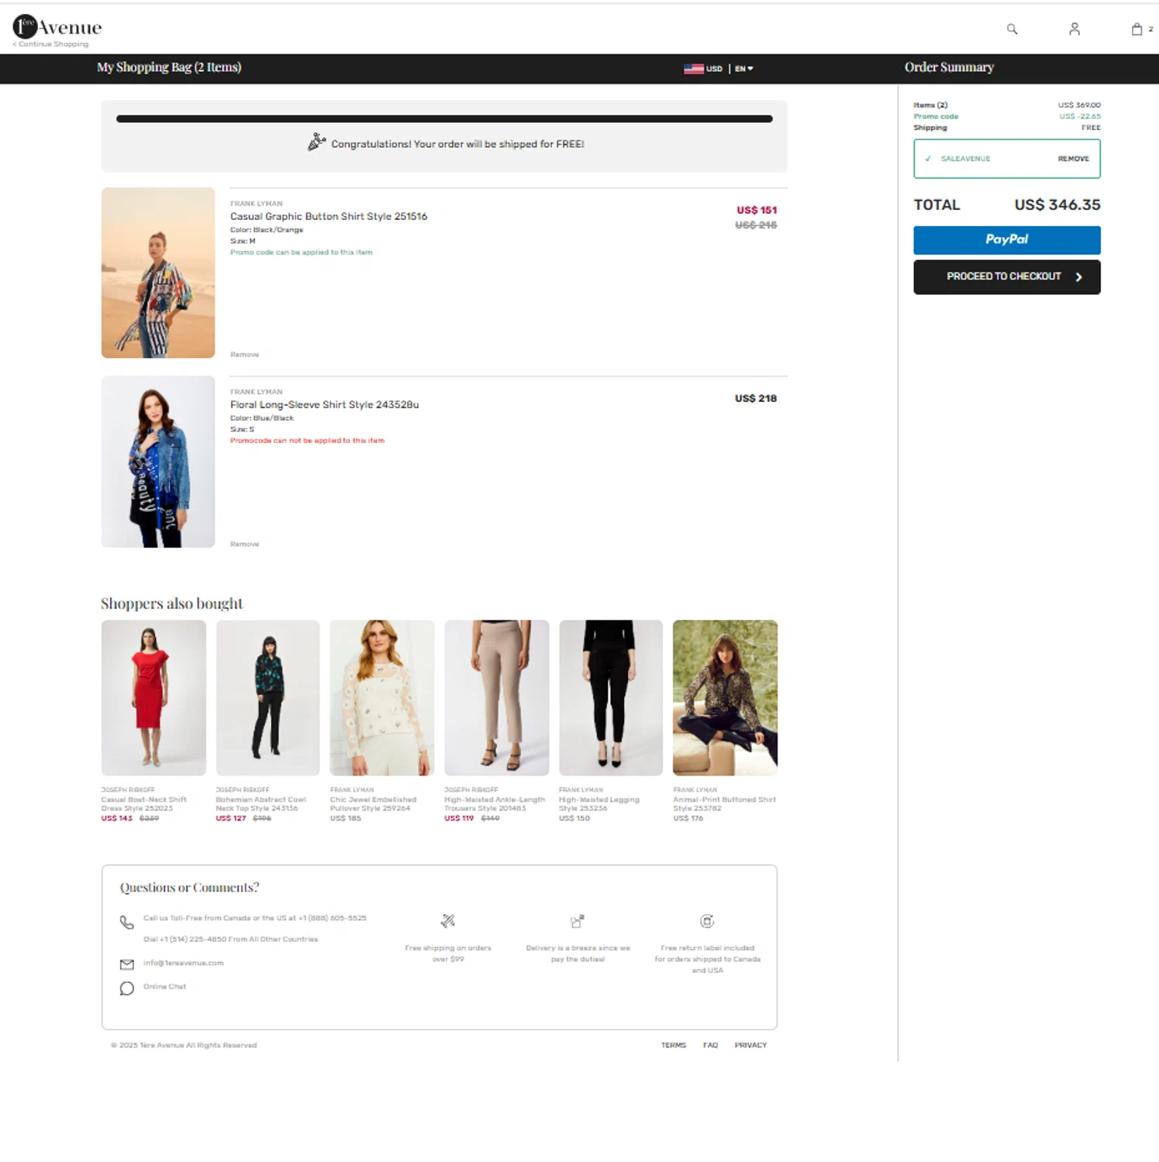This screenshot has height=1162, width=1159.
Task: Open the PRIVACY footer link
Action: tap(750, 1045)
